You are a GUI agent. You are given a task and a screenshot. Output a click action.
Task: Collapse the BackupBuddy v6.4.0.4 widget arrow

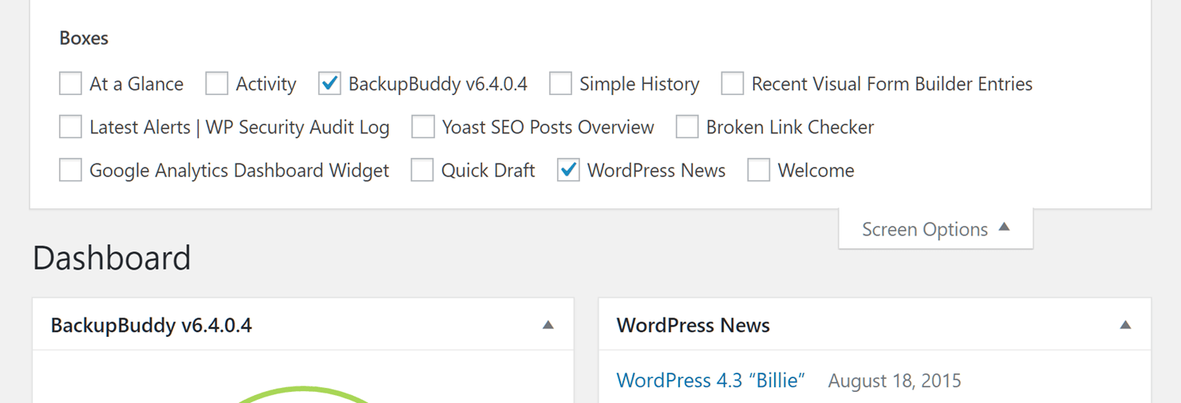tap(547, 325)
